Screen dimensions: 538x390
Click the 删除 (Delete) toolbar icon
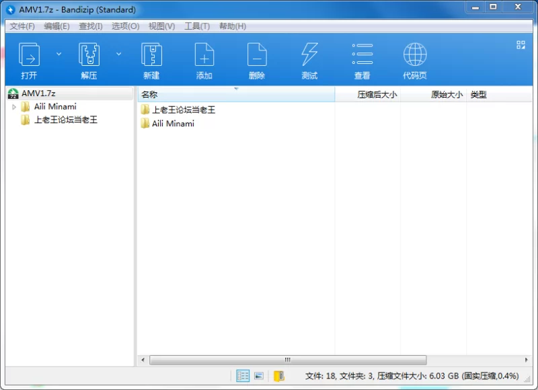pyautogui.click(x=257, y=54)
